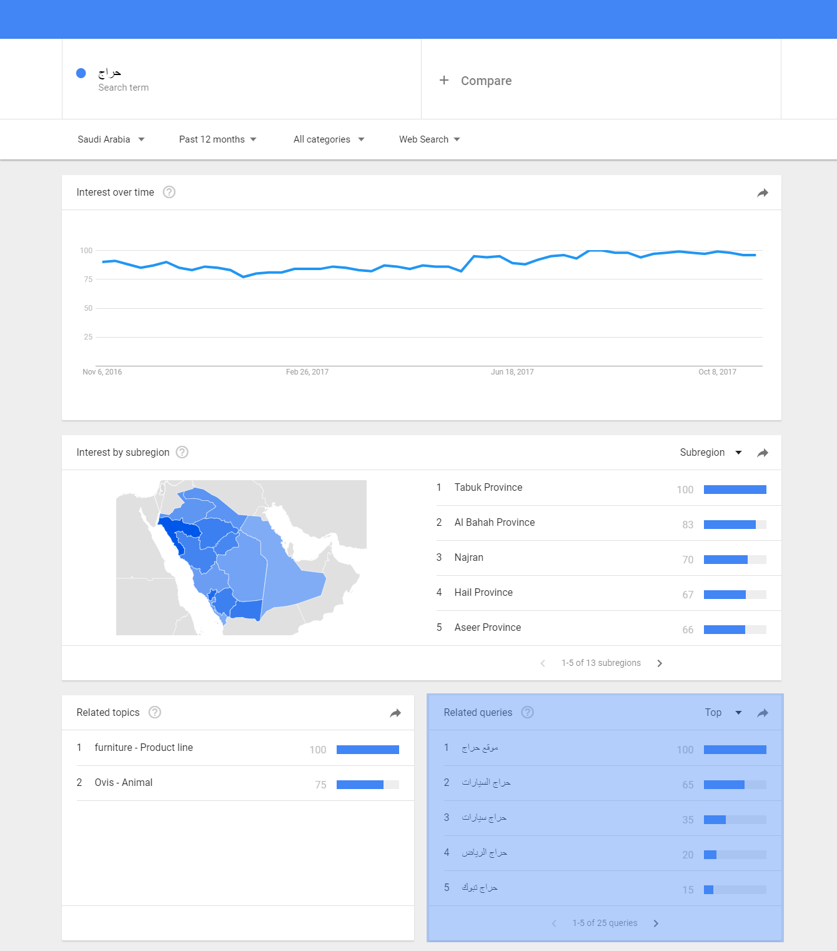837x951 pixels.
Task: Click the Hail Province value bar
Action: tap(735, 595)
